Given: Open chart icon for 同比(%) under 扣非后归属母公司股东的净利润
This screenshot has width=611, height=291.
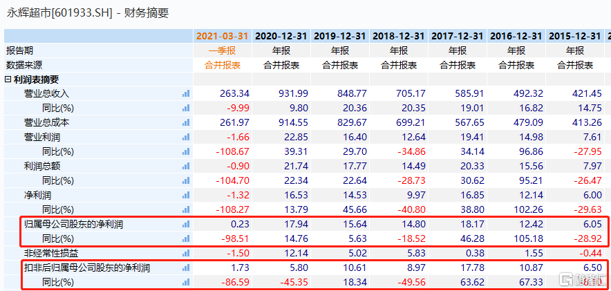Looking at the screenshot, I should pos(186,283).
